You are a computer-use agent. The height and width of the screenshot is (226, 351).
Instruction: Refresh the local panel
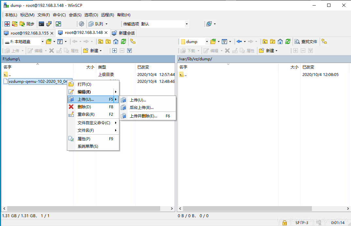click(x=123, y=42)
